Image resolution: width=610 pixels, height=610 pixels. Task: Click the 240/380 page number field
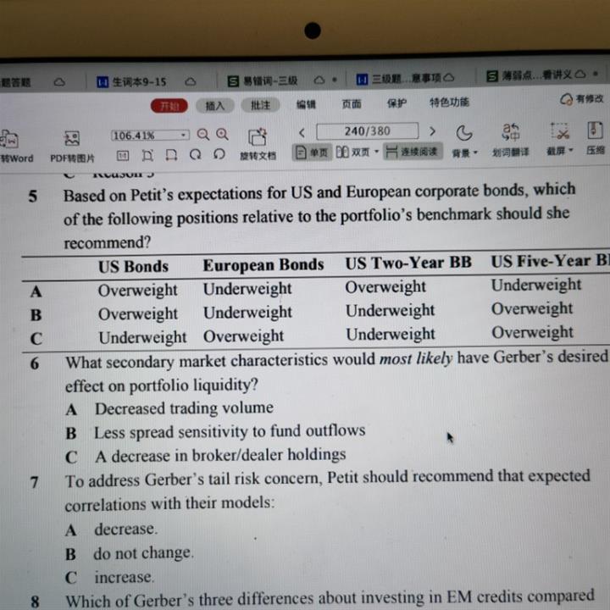pos(367,131)
